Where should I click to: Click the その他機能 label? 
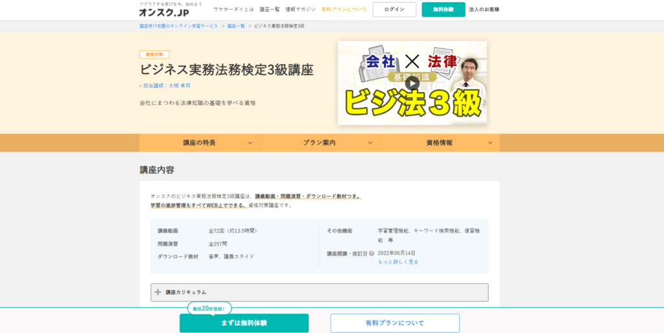point(339,231)
